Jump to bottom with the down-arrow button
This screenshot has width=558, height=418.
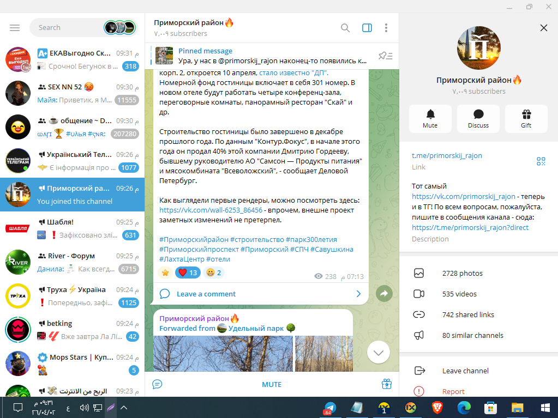379,352
